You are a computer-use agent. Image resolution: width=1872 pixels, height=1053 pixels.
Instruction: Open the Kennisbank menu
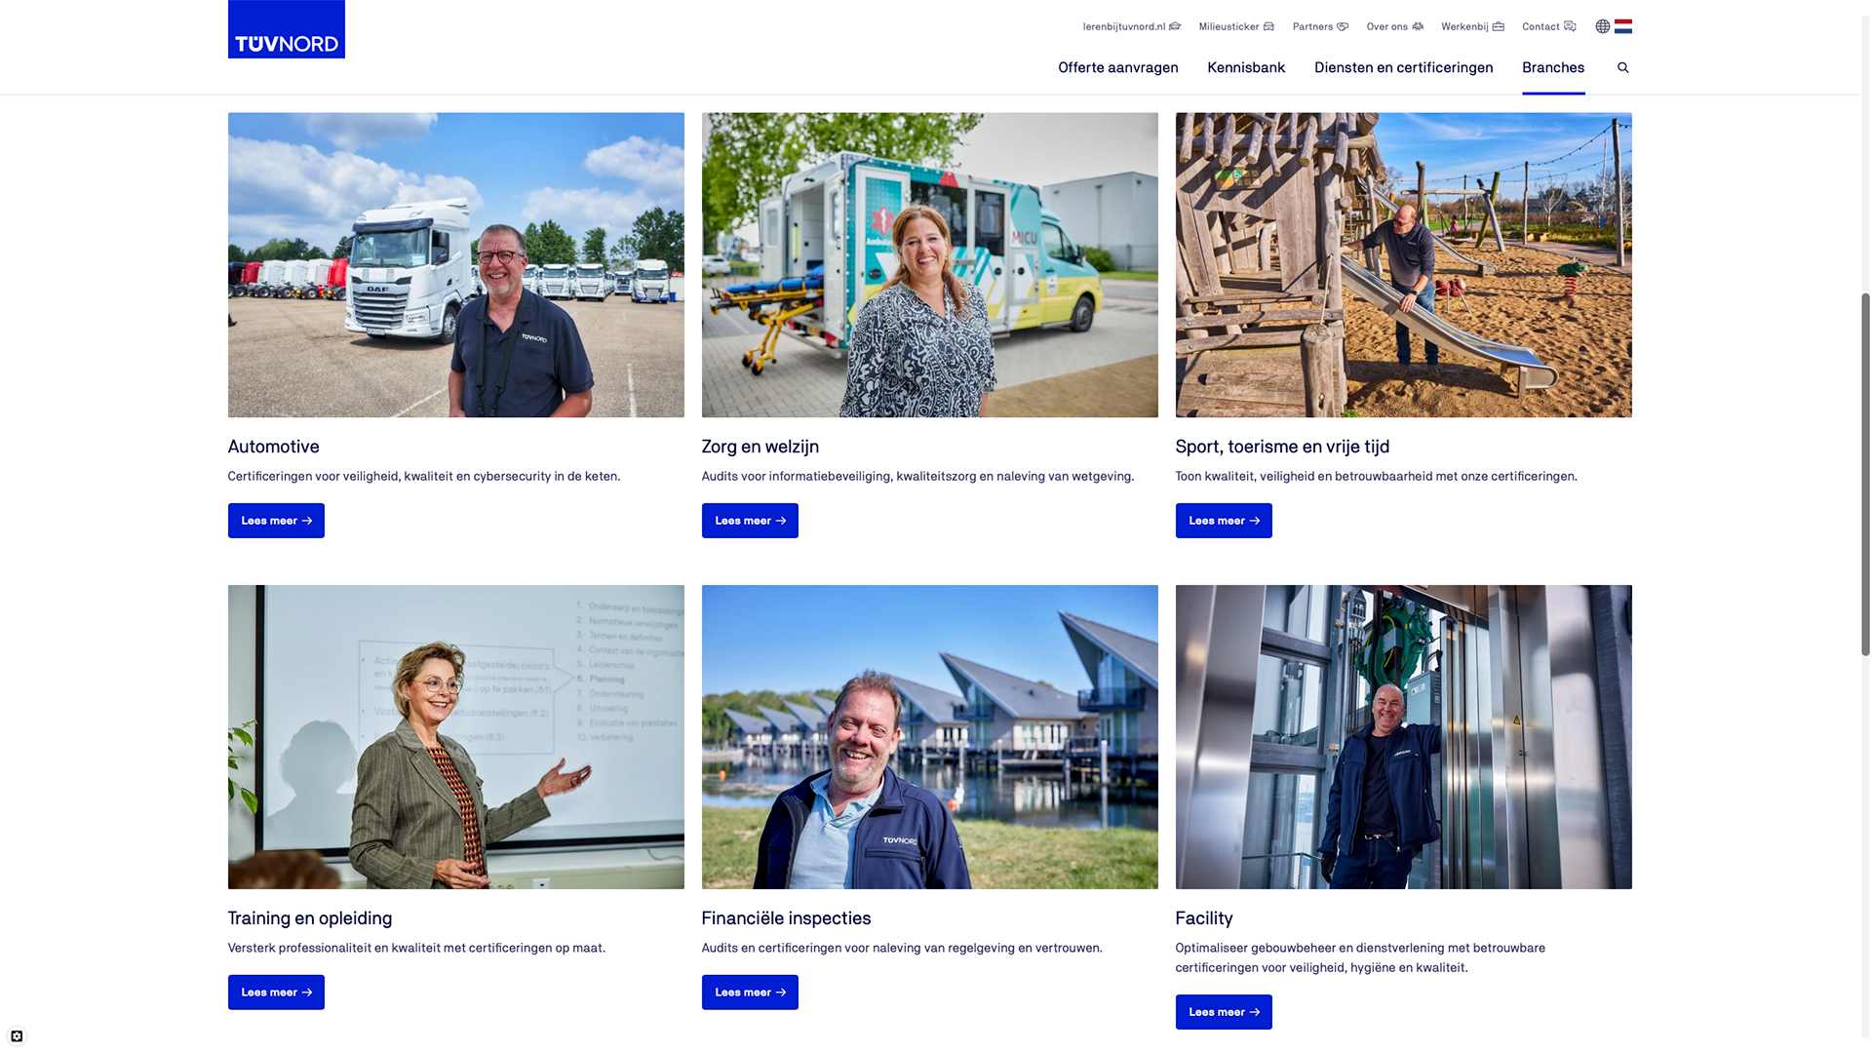(x=1246, y=67)
